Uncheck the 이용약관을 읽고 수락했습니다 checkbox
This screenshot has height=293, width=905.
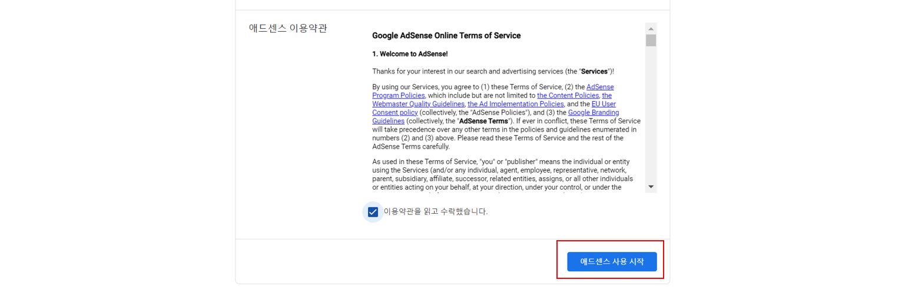[x=373, y=212]
